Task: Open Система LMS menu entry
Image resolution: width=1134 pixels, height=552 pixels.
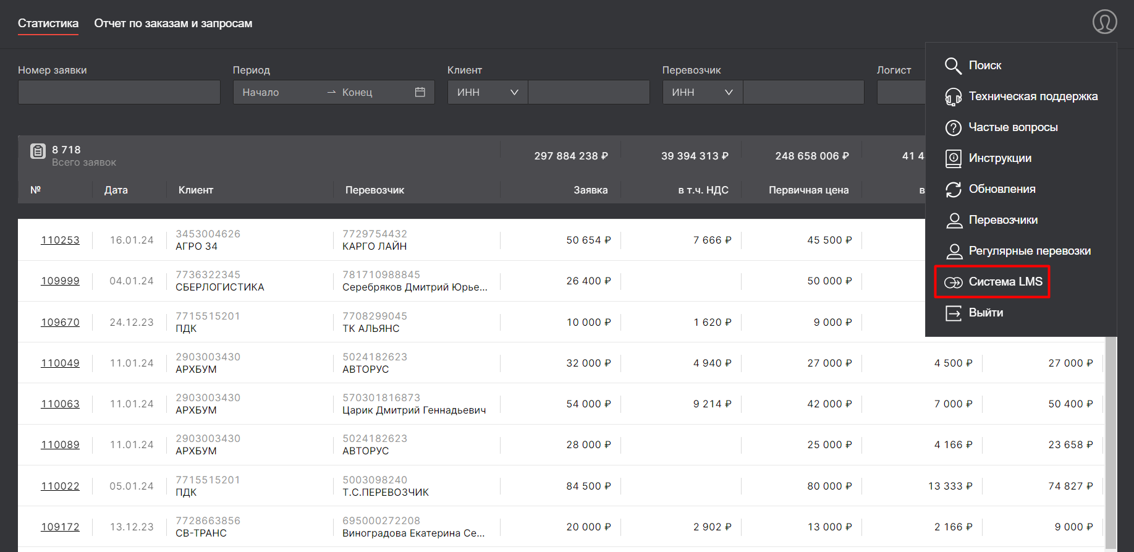Action: 1005,281
